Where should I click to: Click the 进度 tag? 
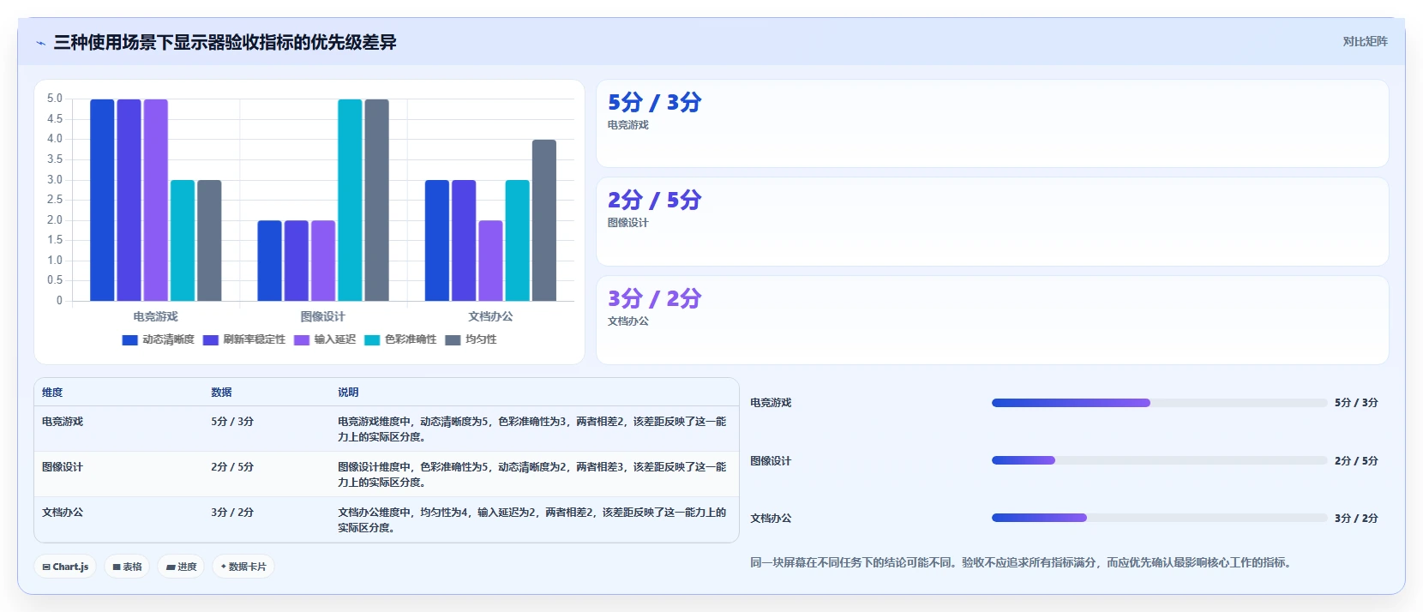pyautogui.click(x=181, y=567)
